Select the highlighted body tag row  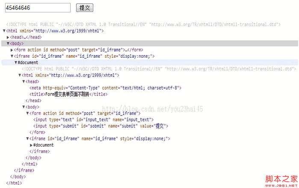(x=17, y=44)
